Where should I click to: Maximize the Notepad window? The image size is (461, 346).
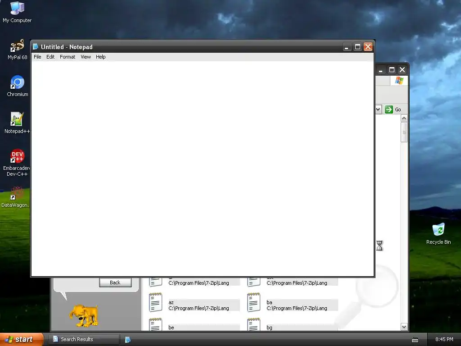point(357,47)
